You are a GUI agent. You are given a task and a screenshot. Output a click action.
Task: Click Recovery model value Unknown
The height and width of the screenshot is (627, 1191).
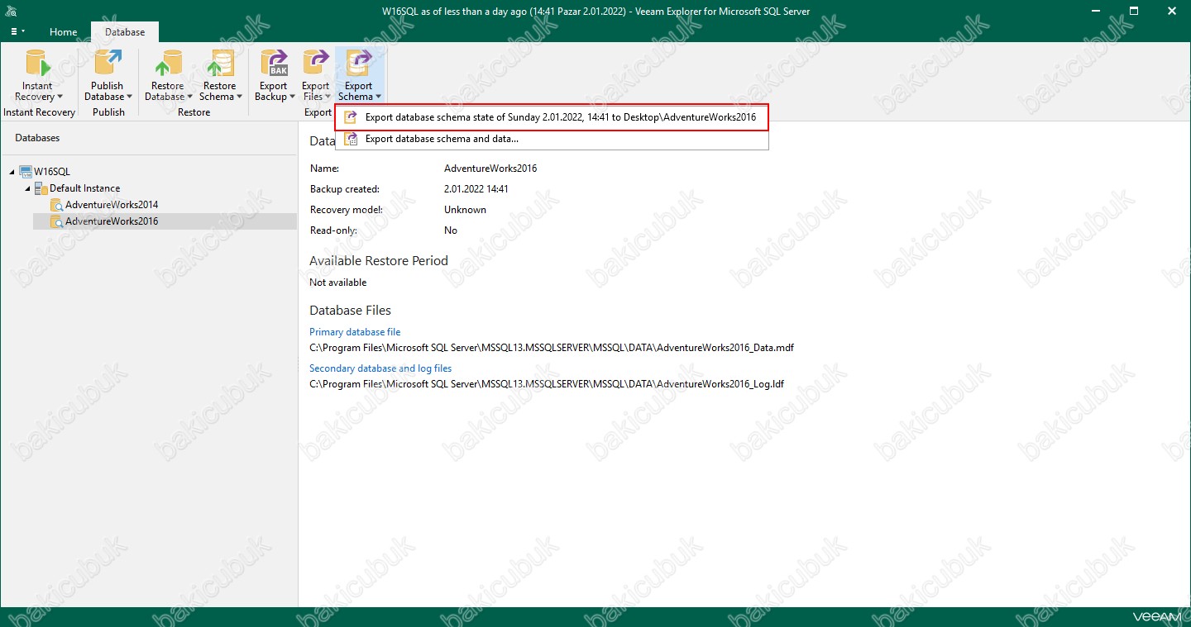(x=465, y=210)
